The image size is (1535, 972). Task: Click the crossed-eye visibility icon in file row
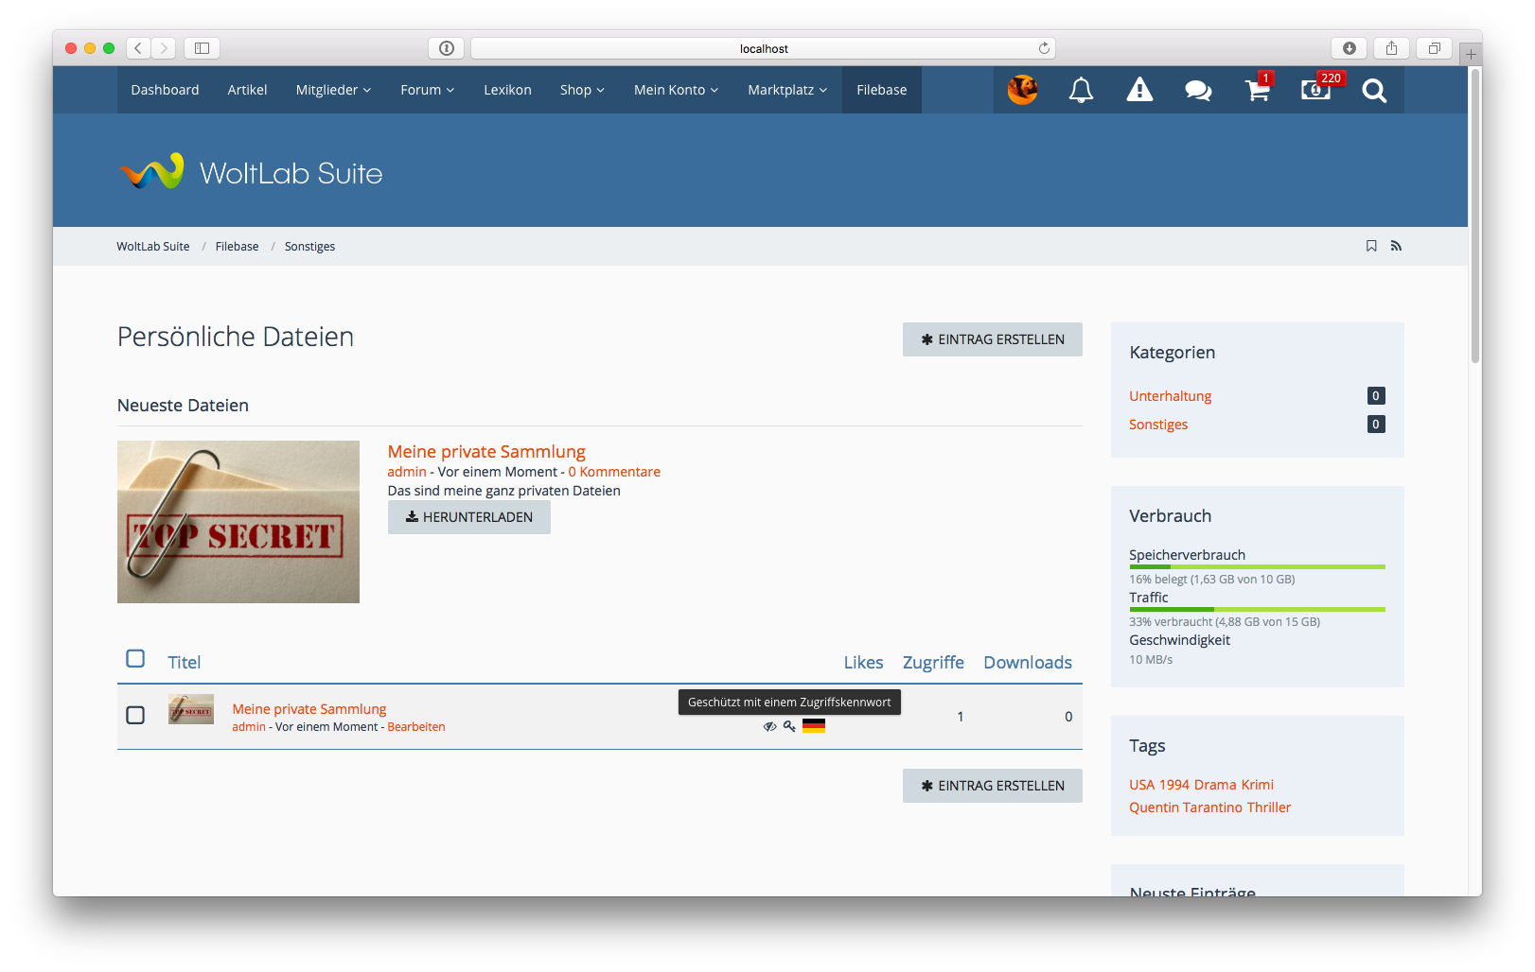tap(769, 726)
